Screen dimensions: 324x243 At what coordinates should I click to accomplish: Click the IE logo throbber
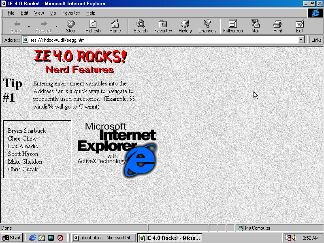pyautogui.click(x=315, y=13)
